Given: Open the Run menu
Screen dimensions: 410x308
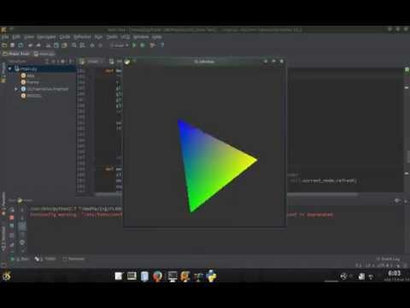Looking at the screenshot, I should coord(98,37).
